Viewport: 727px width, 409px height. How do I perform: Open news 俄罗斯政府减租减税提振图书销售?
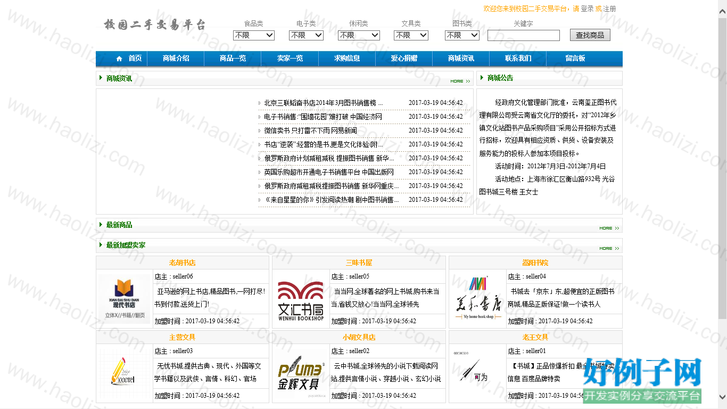coord(331,186)
